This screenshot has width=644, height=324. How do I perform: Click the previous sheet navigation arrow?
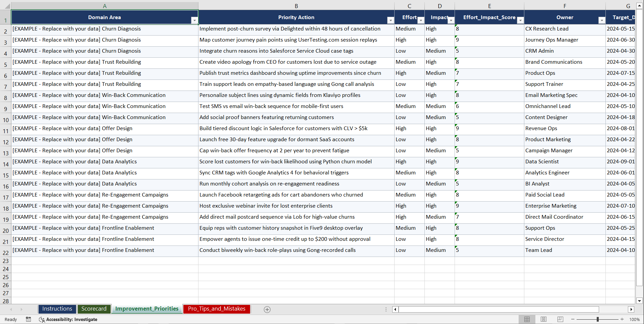coord(11,309)
